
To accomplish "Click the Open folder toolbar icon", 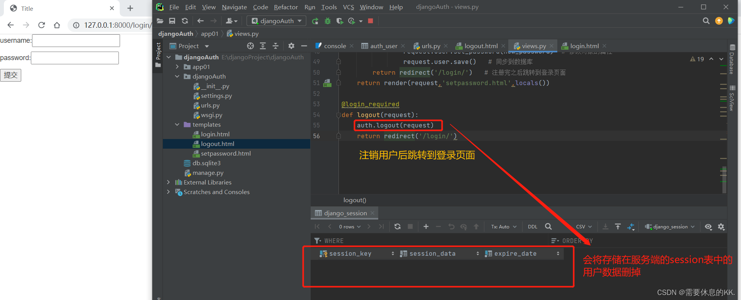I will click(160, 21).
